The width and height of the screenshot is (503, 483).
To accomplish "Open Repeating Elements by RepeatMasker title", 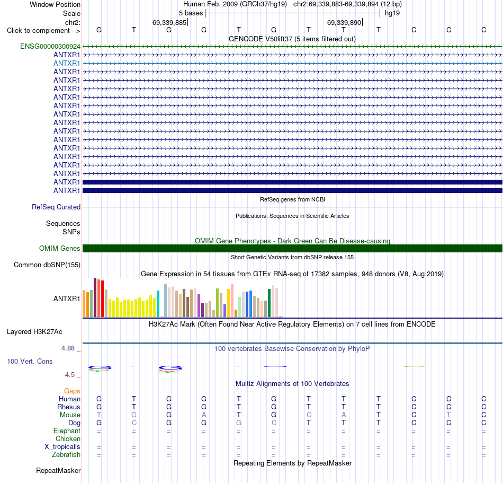I will pos(292,463).
